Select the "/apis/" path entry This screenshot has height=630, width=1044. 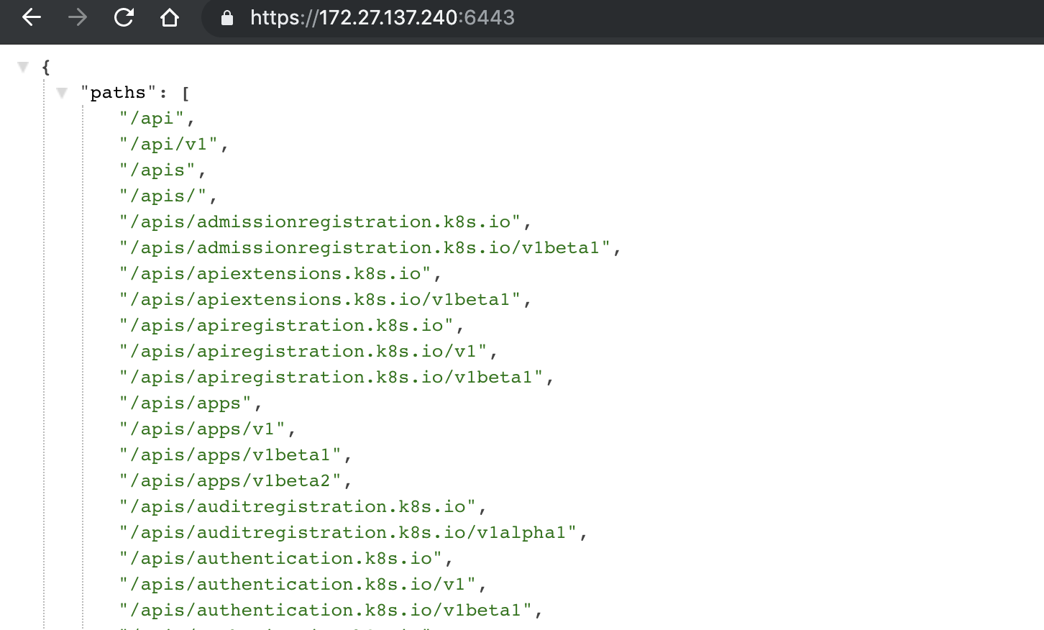coord(163,196)
